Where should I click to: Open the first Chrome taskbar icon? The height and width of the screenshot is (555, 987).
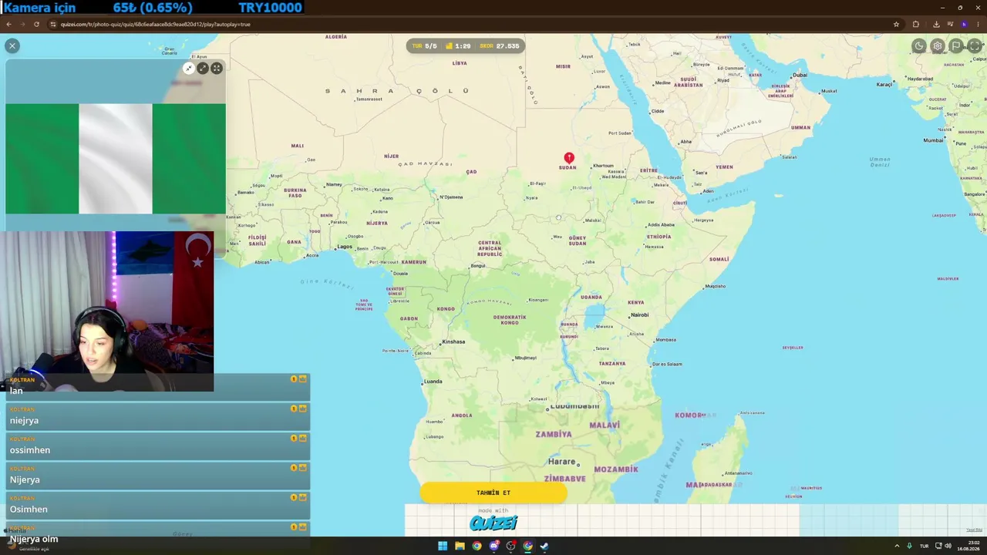tap(477, 546)
